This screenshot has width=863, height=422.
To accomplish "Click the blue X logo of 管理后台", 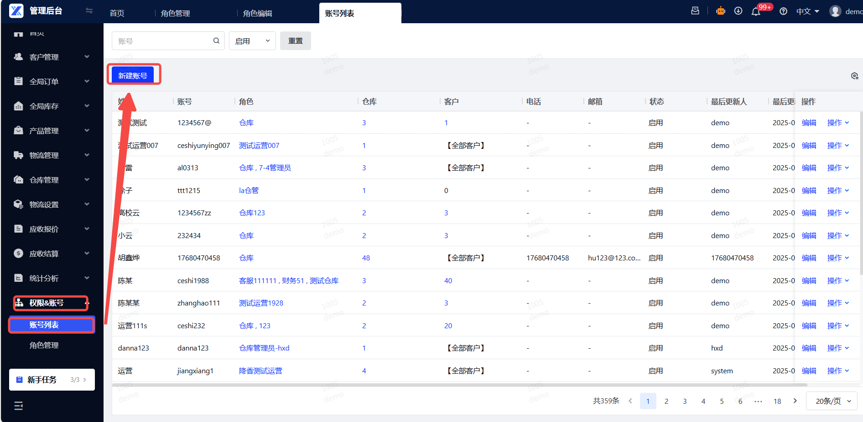I will pyautogui.click(x=16, y=11).
